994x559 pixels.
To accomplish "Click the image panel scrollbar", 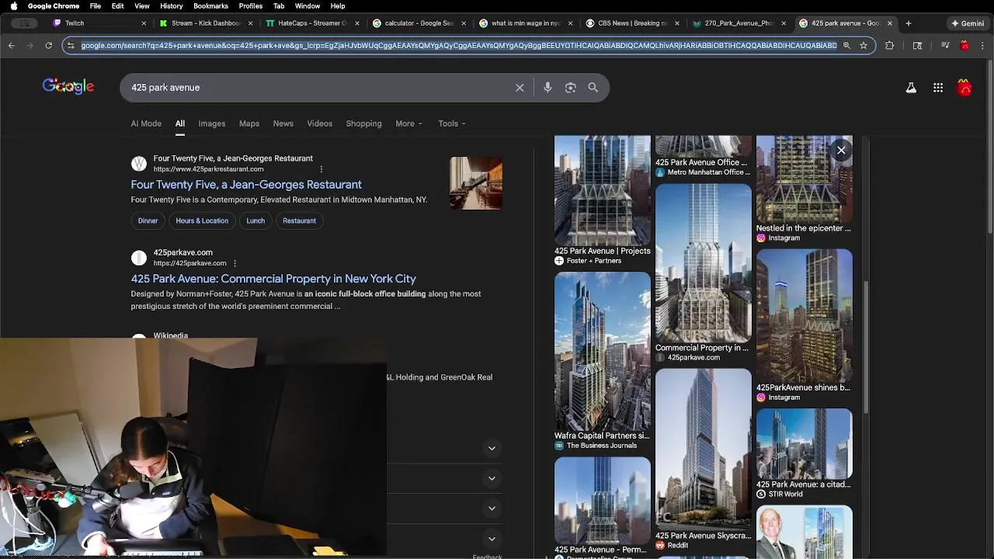I will pyautogui.click(x=867, y=345).
